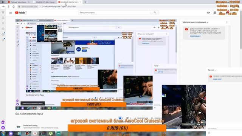Follow the ПОДРОБНЕЕ link in chat
Image resolution: width=242 pixels, height=136 pixels.
pos(195,36)
